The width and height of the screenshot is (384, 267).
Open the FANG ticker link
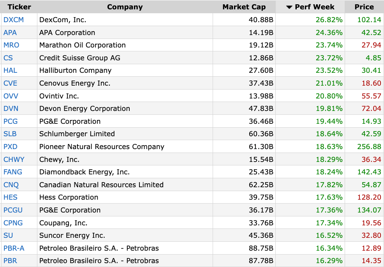[13, 172]
